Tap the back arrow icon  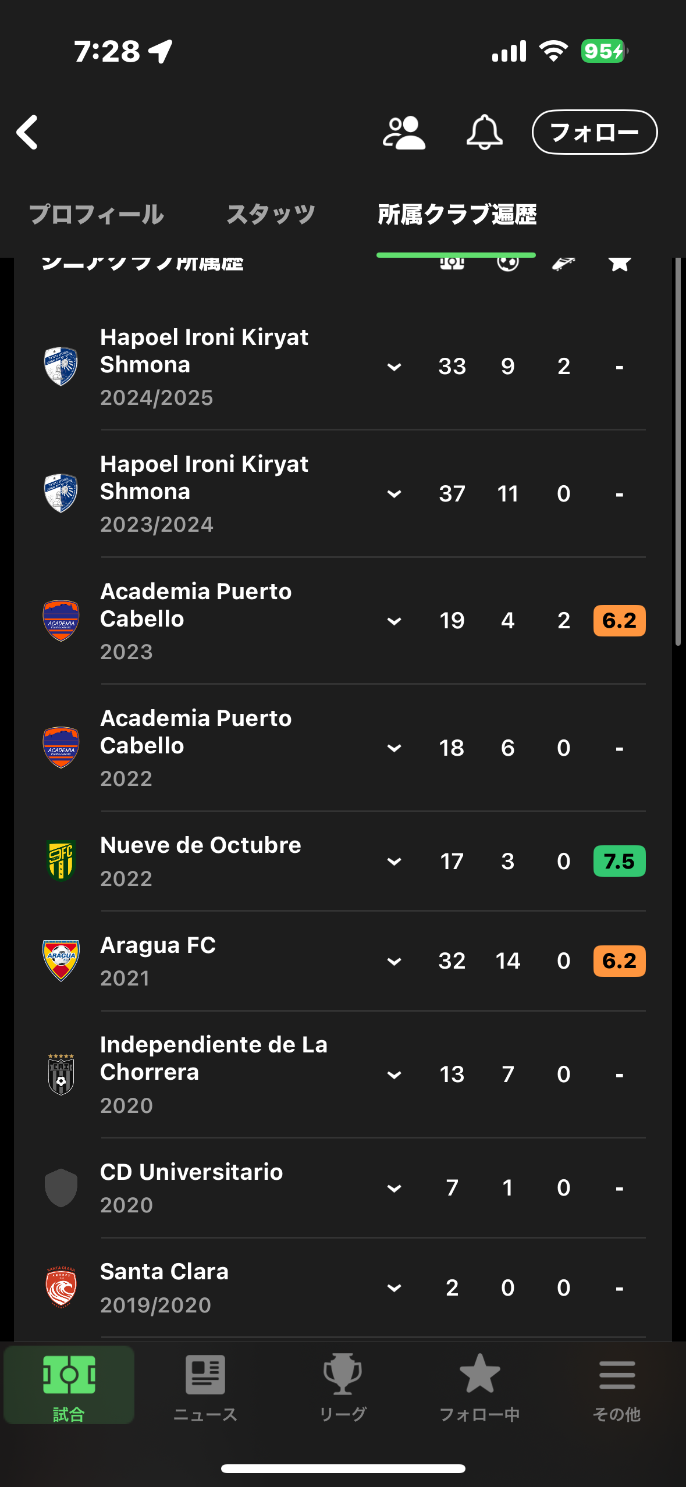point(27,132)
